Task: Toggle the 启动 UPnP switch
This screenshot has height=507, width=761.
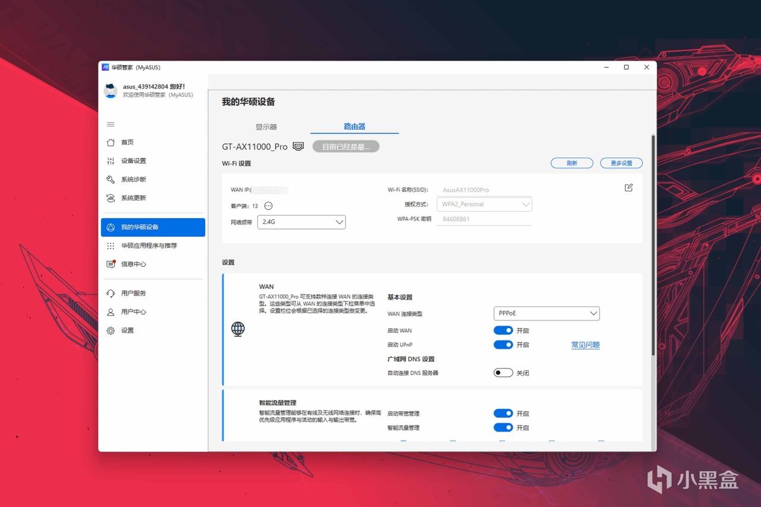Action: pyautogui.click(x=503, y=345)
